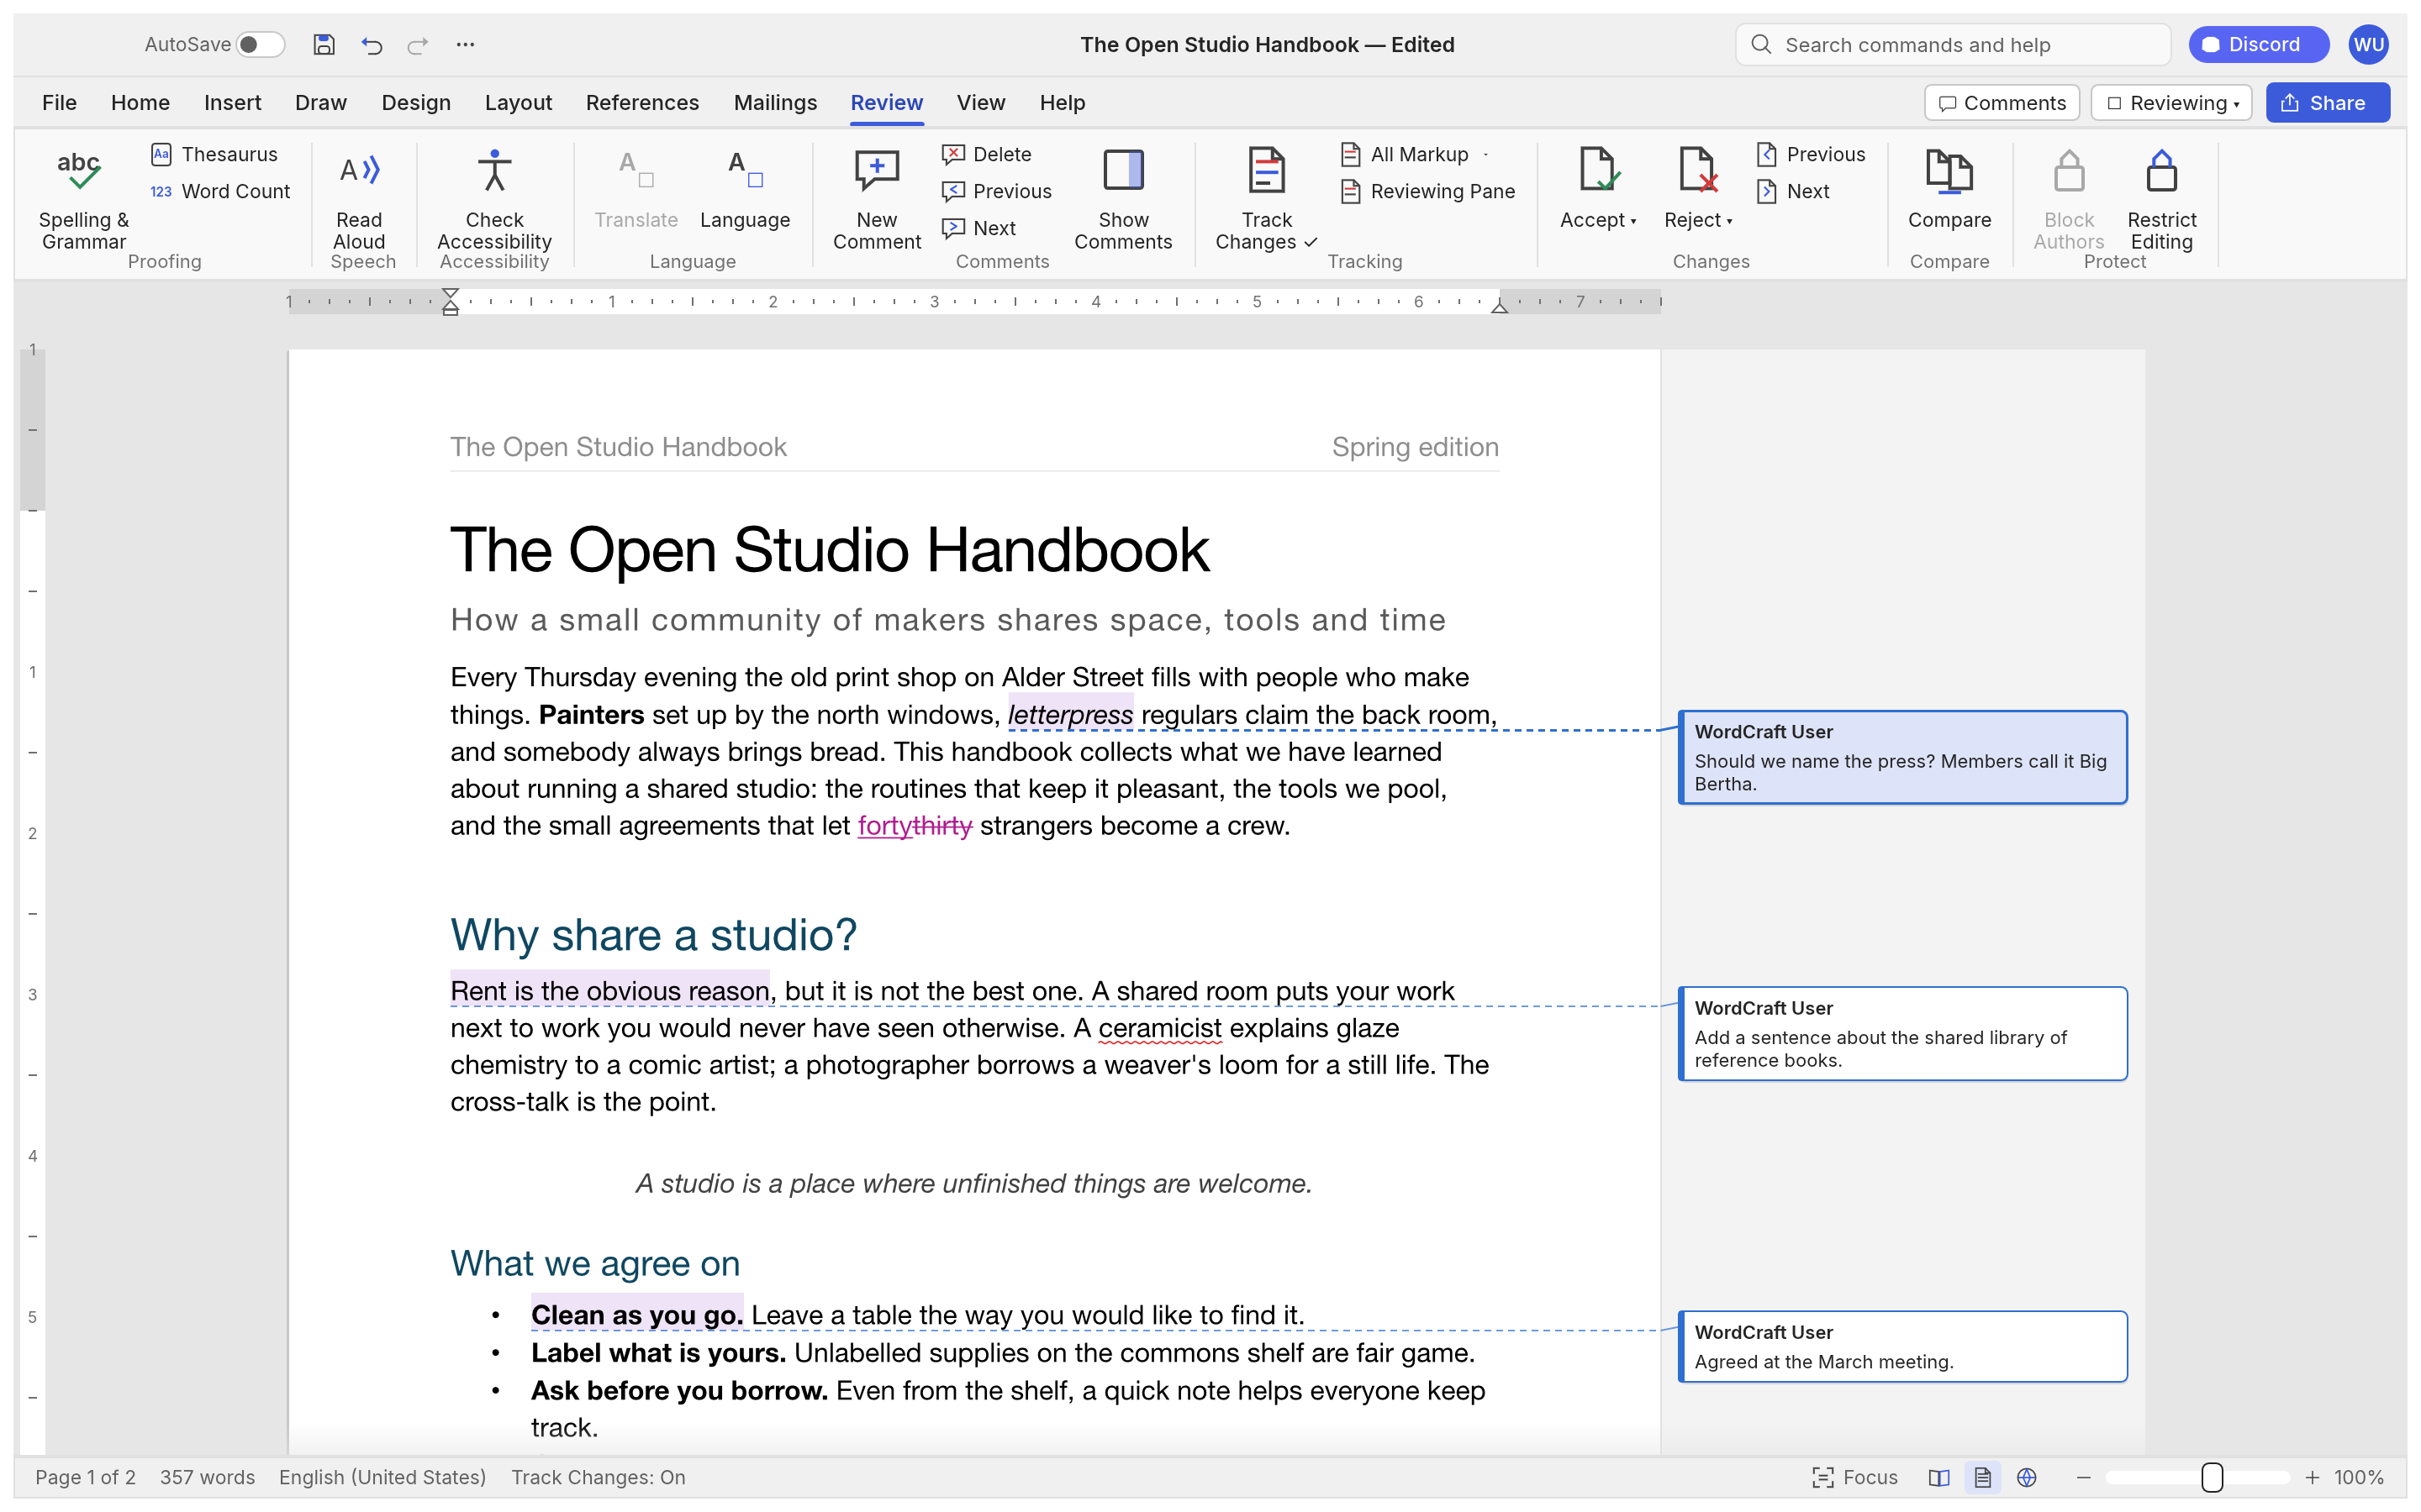Undo the last action

(372, 44)
